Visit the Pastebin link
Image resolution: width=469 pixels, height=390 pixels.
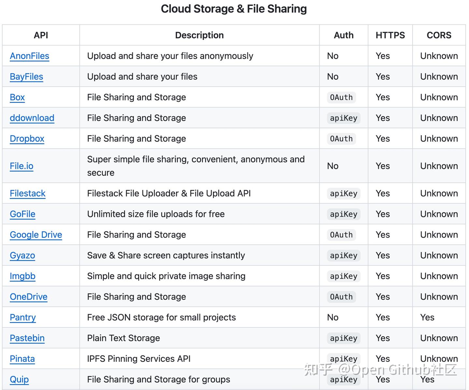27,338
